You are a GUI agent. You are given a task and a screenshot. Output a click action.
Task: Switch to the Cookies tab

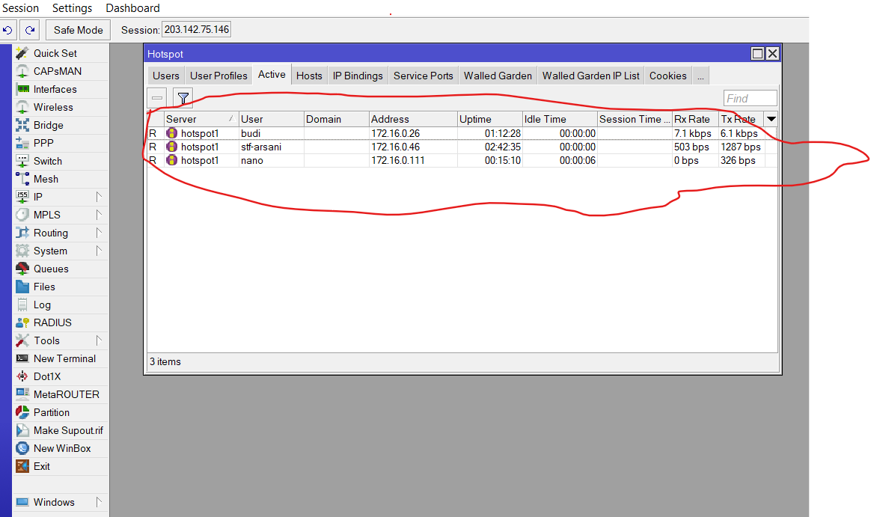point(668,76)
